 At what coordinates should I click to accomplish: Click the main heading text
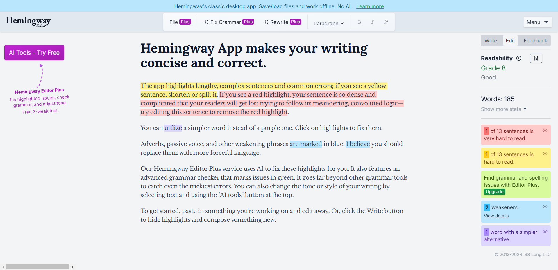point(254,56)
